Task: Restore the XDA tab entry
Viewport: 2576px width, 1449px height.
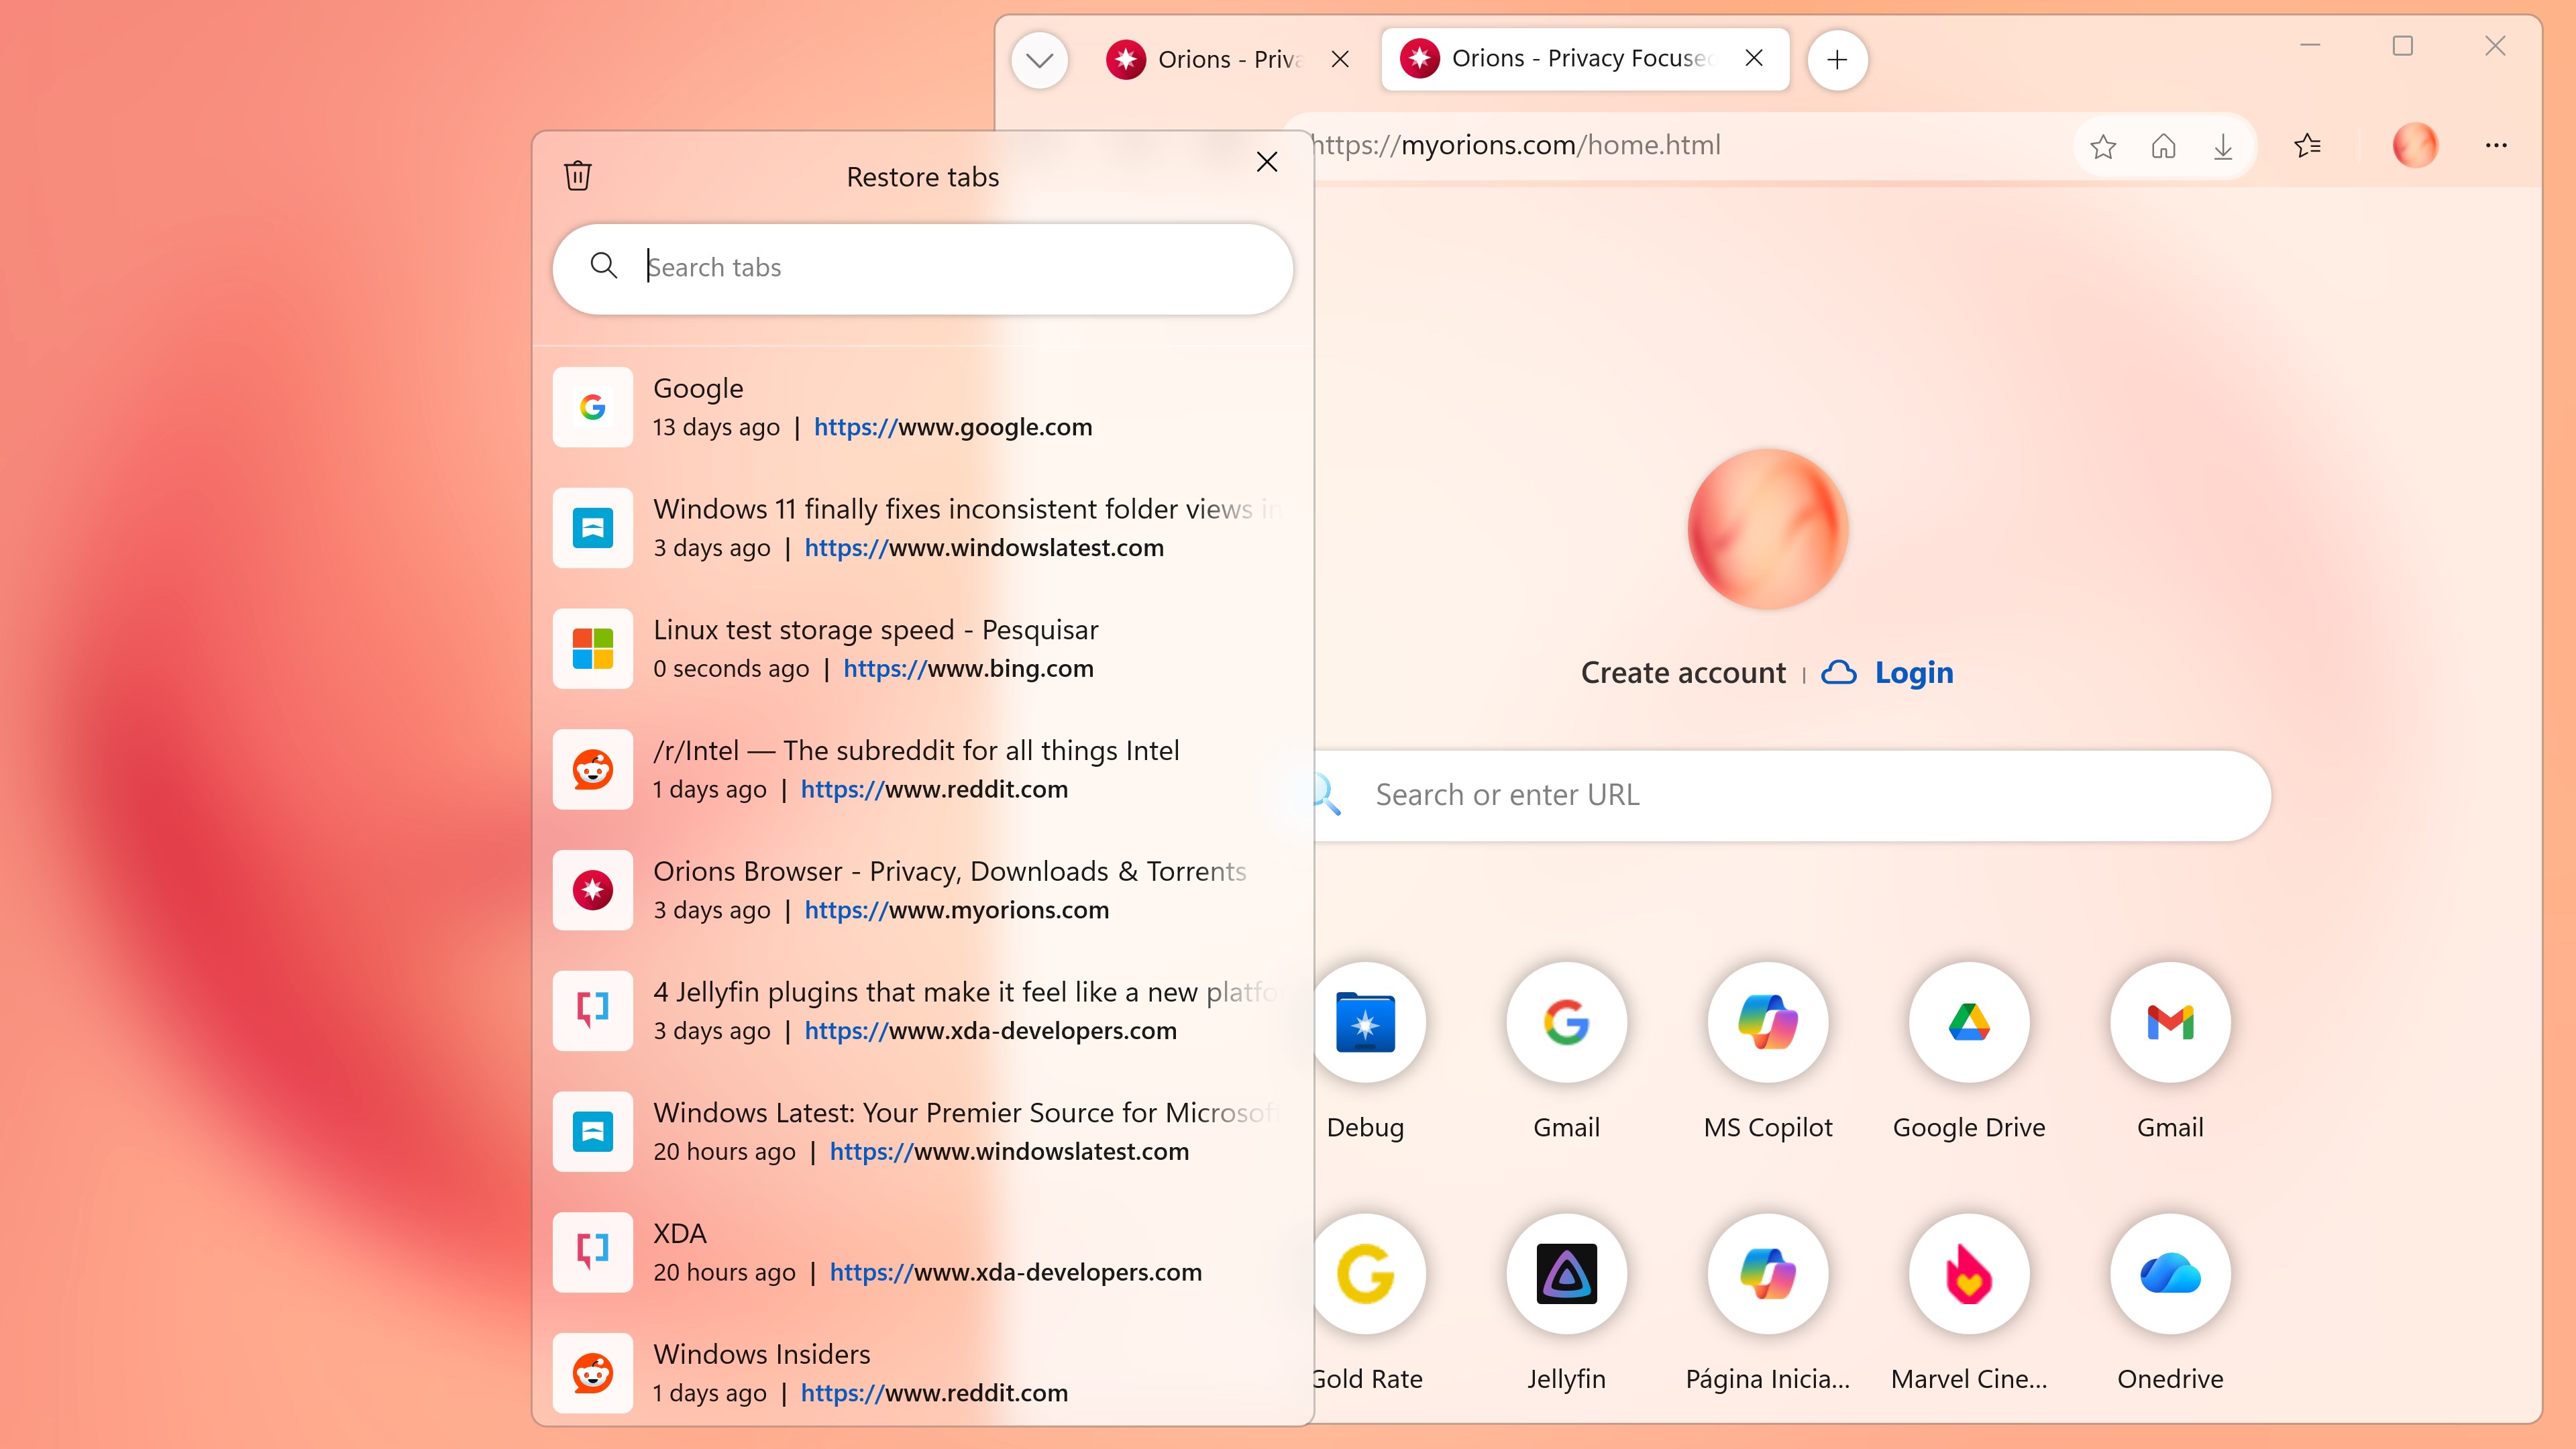Action: coord(923,1252)
